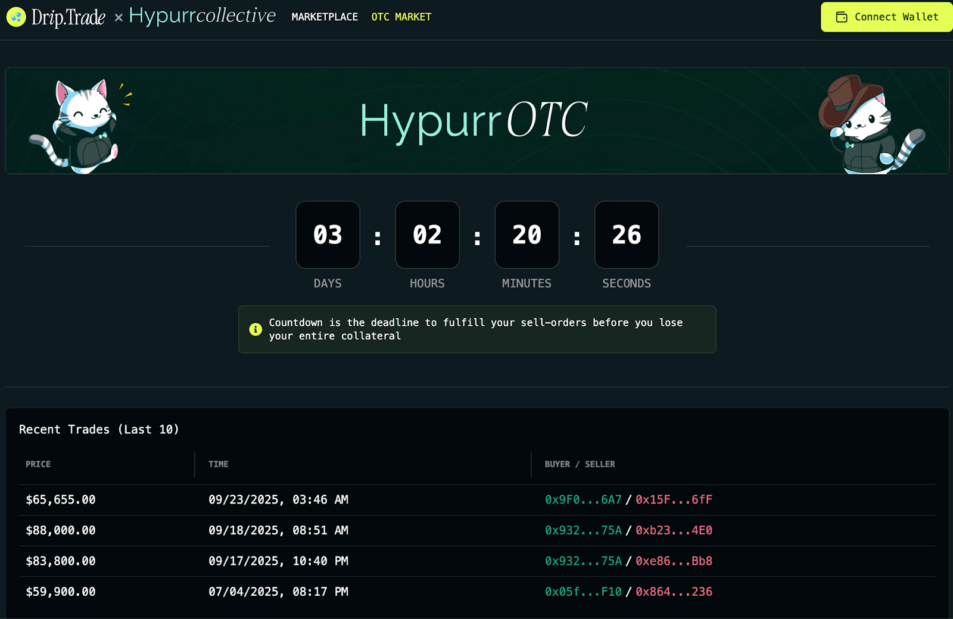
Task: Click the 26 seconds countdown box
Action: (x=627, y=235)
